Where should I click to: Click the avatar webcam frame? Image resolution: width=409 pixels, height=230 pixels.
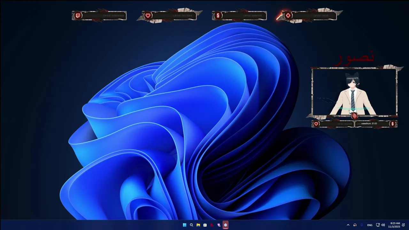click(354, 92)
